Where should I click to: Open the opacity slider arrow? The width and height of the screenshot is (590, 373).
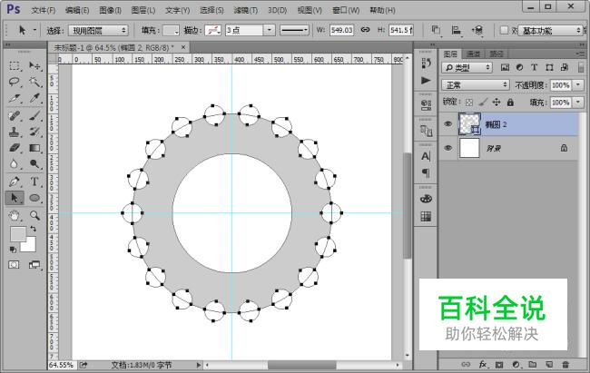click(578, 85)
